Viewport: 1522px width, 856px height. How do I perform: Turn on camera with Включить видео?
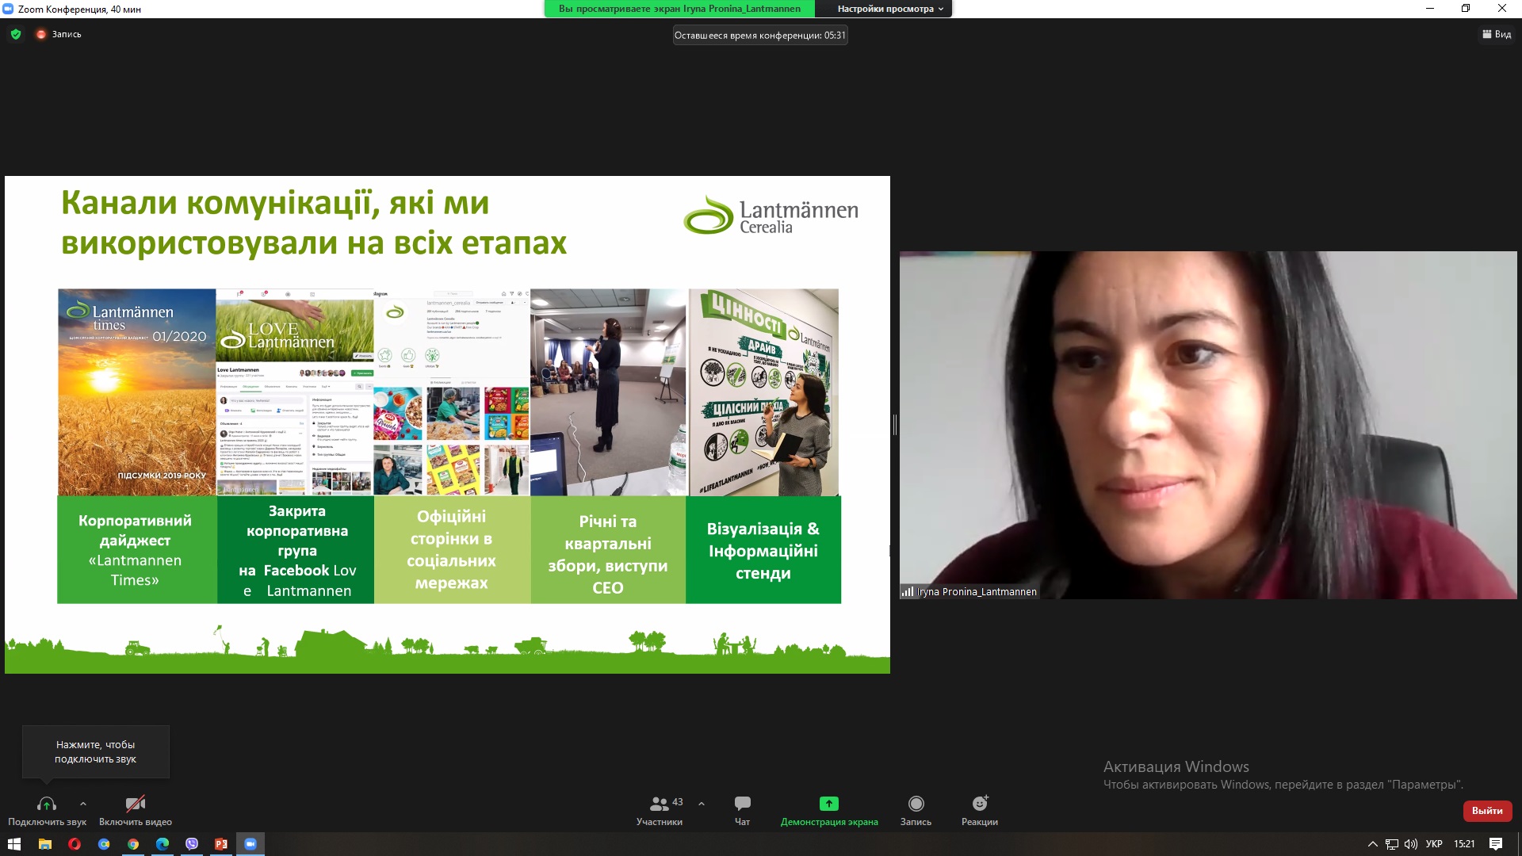pyautogui.click(x=136, y=804)
